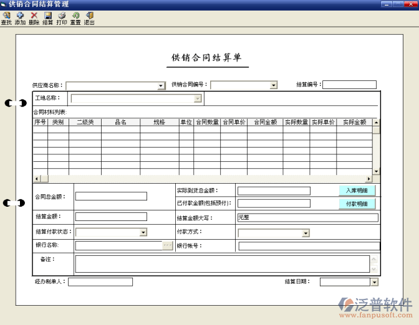Click the 入库明细 button

tap(357, 191)
